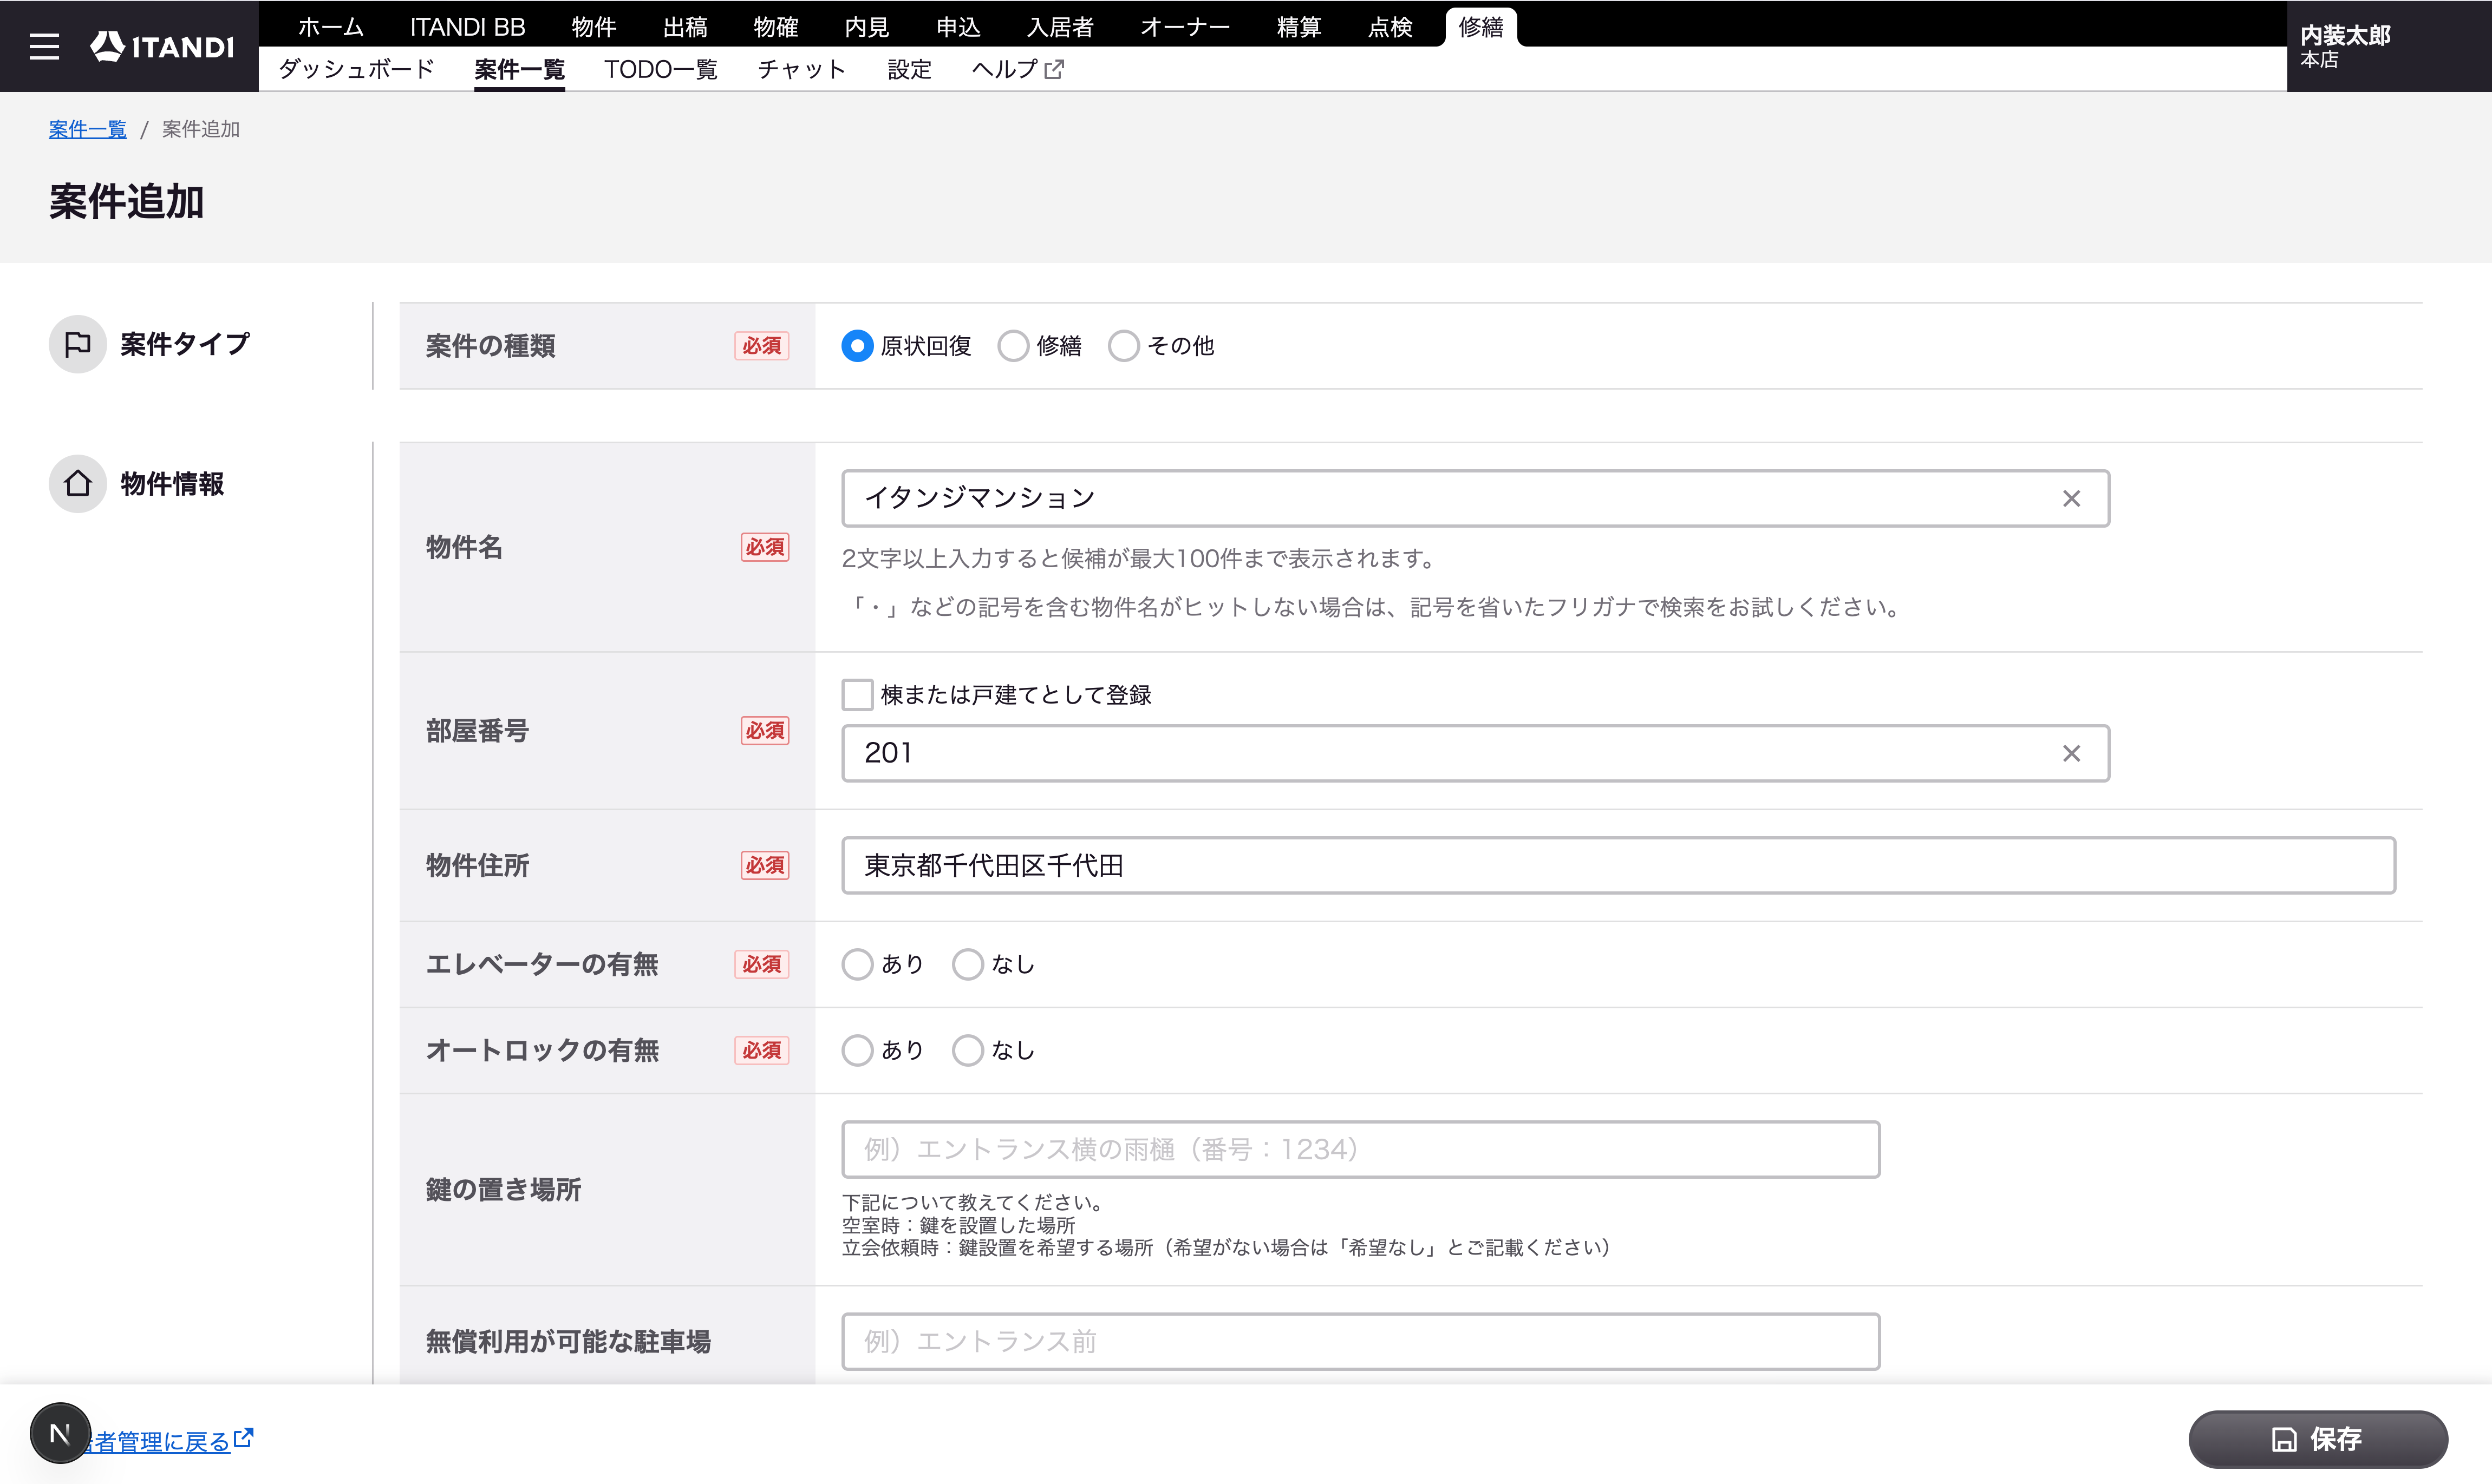Open the 精算 top menu

pos(1300,27)
